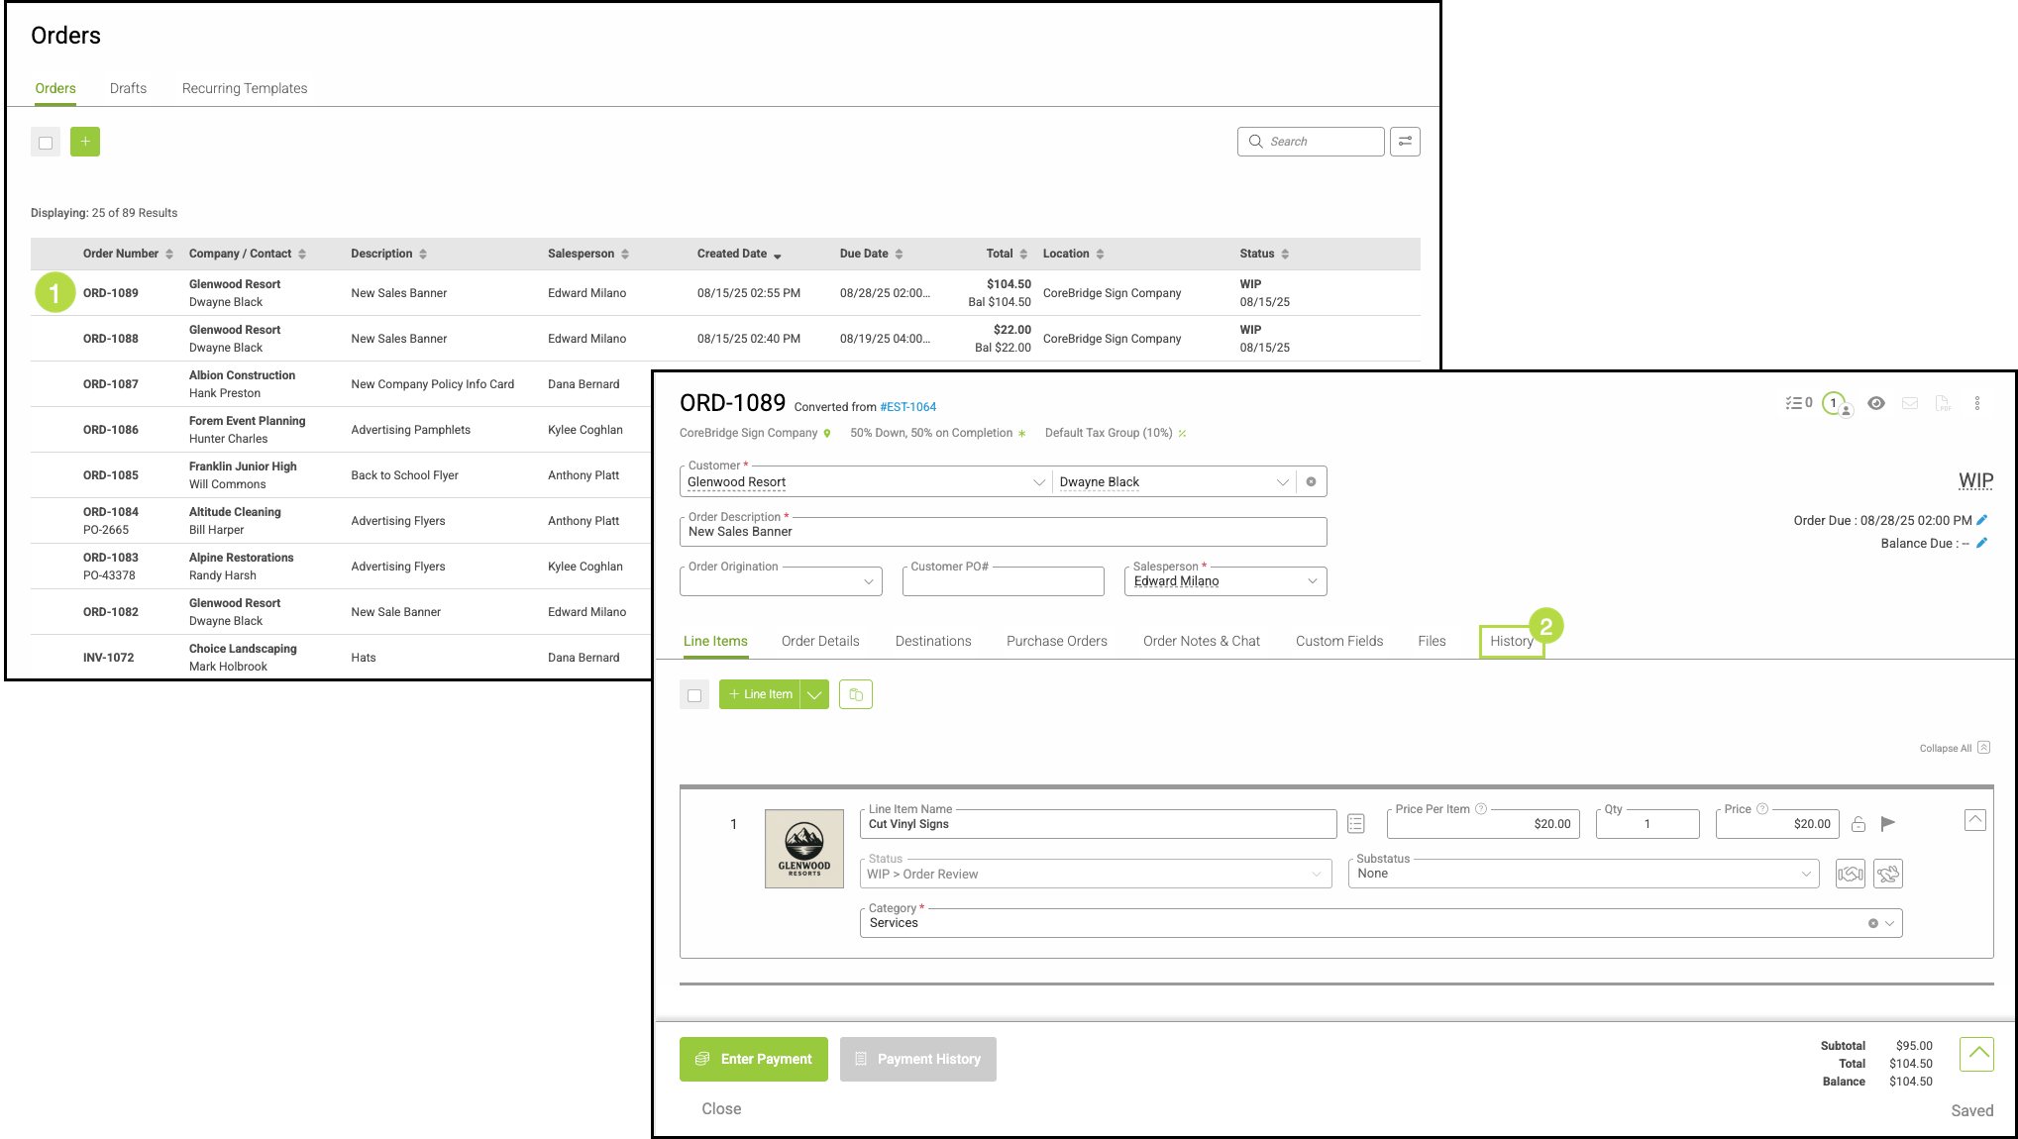Toggle the price lock icon
2018x1139 pixels.
click(x=1859, y=824)
